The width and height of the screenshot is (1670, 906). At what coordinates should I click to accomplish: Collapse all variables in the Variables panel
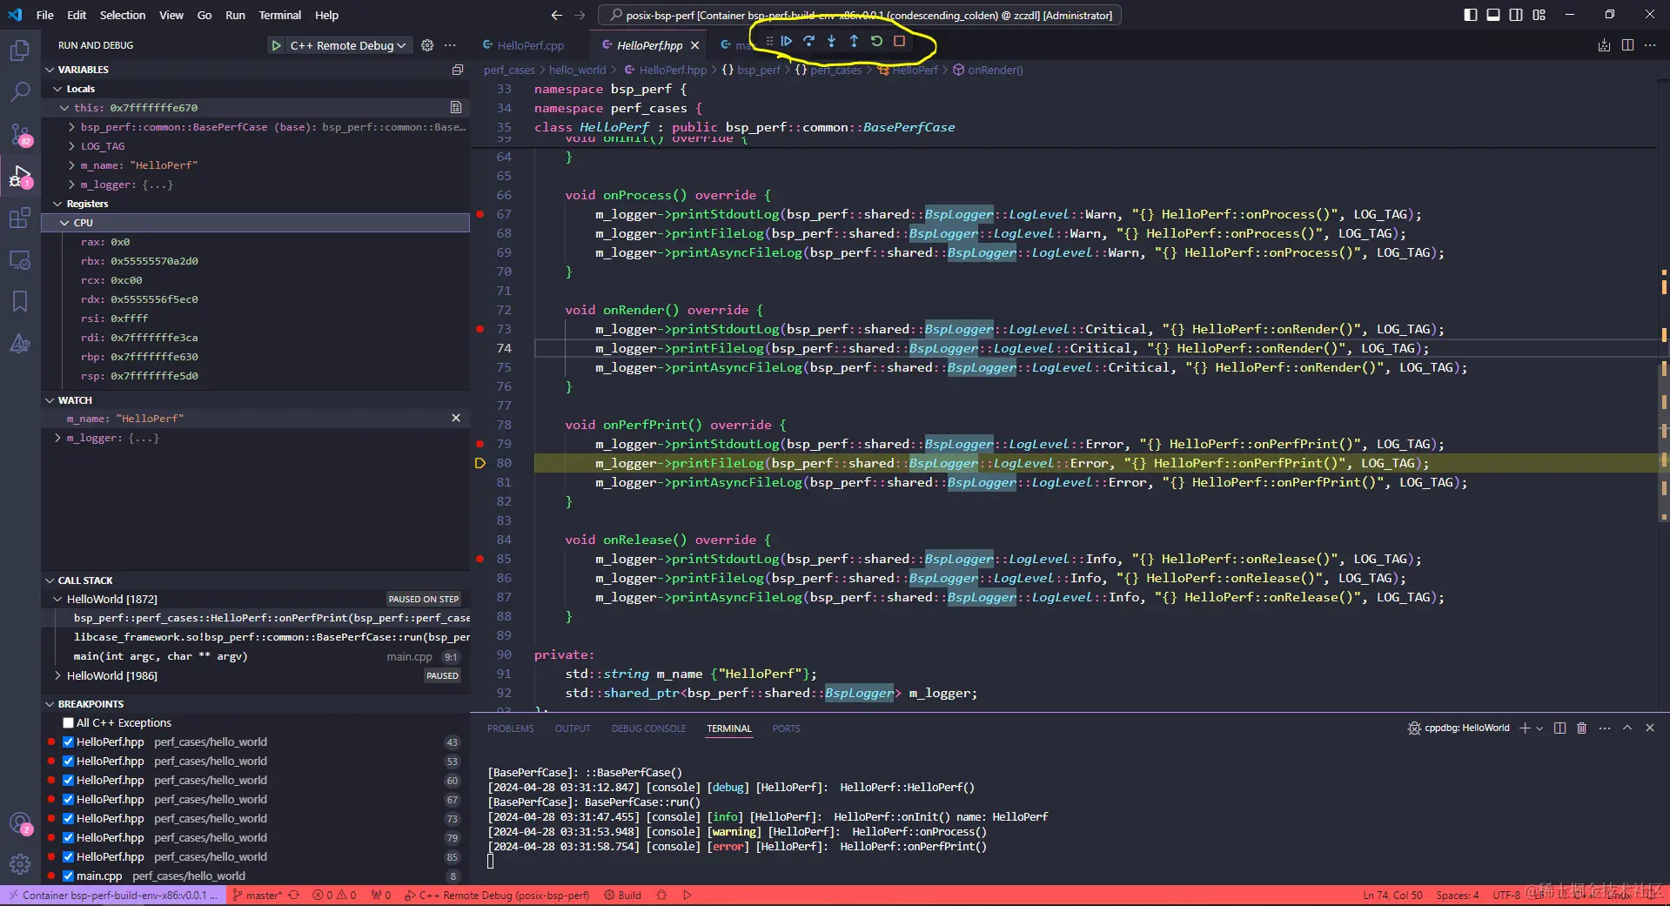tap(458, 70)
